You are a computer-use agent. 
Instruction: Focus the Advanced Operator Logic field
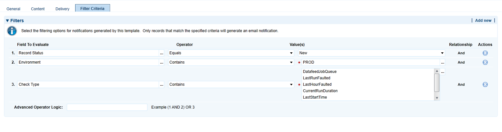(x=107, y=107)
